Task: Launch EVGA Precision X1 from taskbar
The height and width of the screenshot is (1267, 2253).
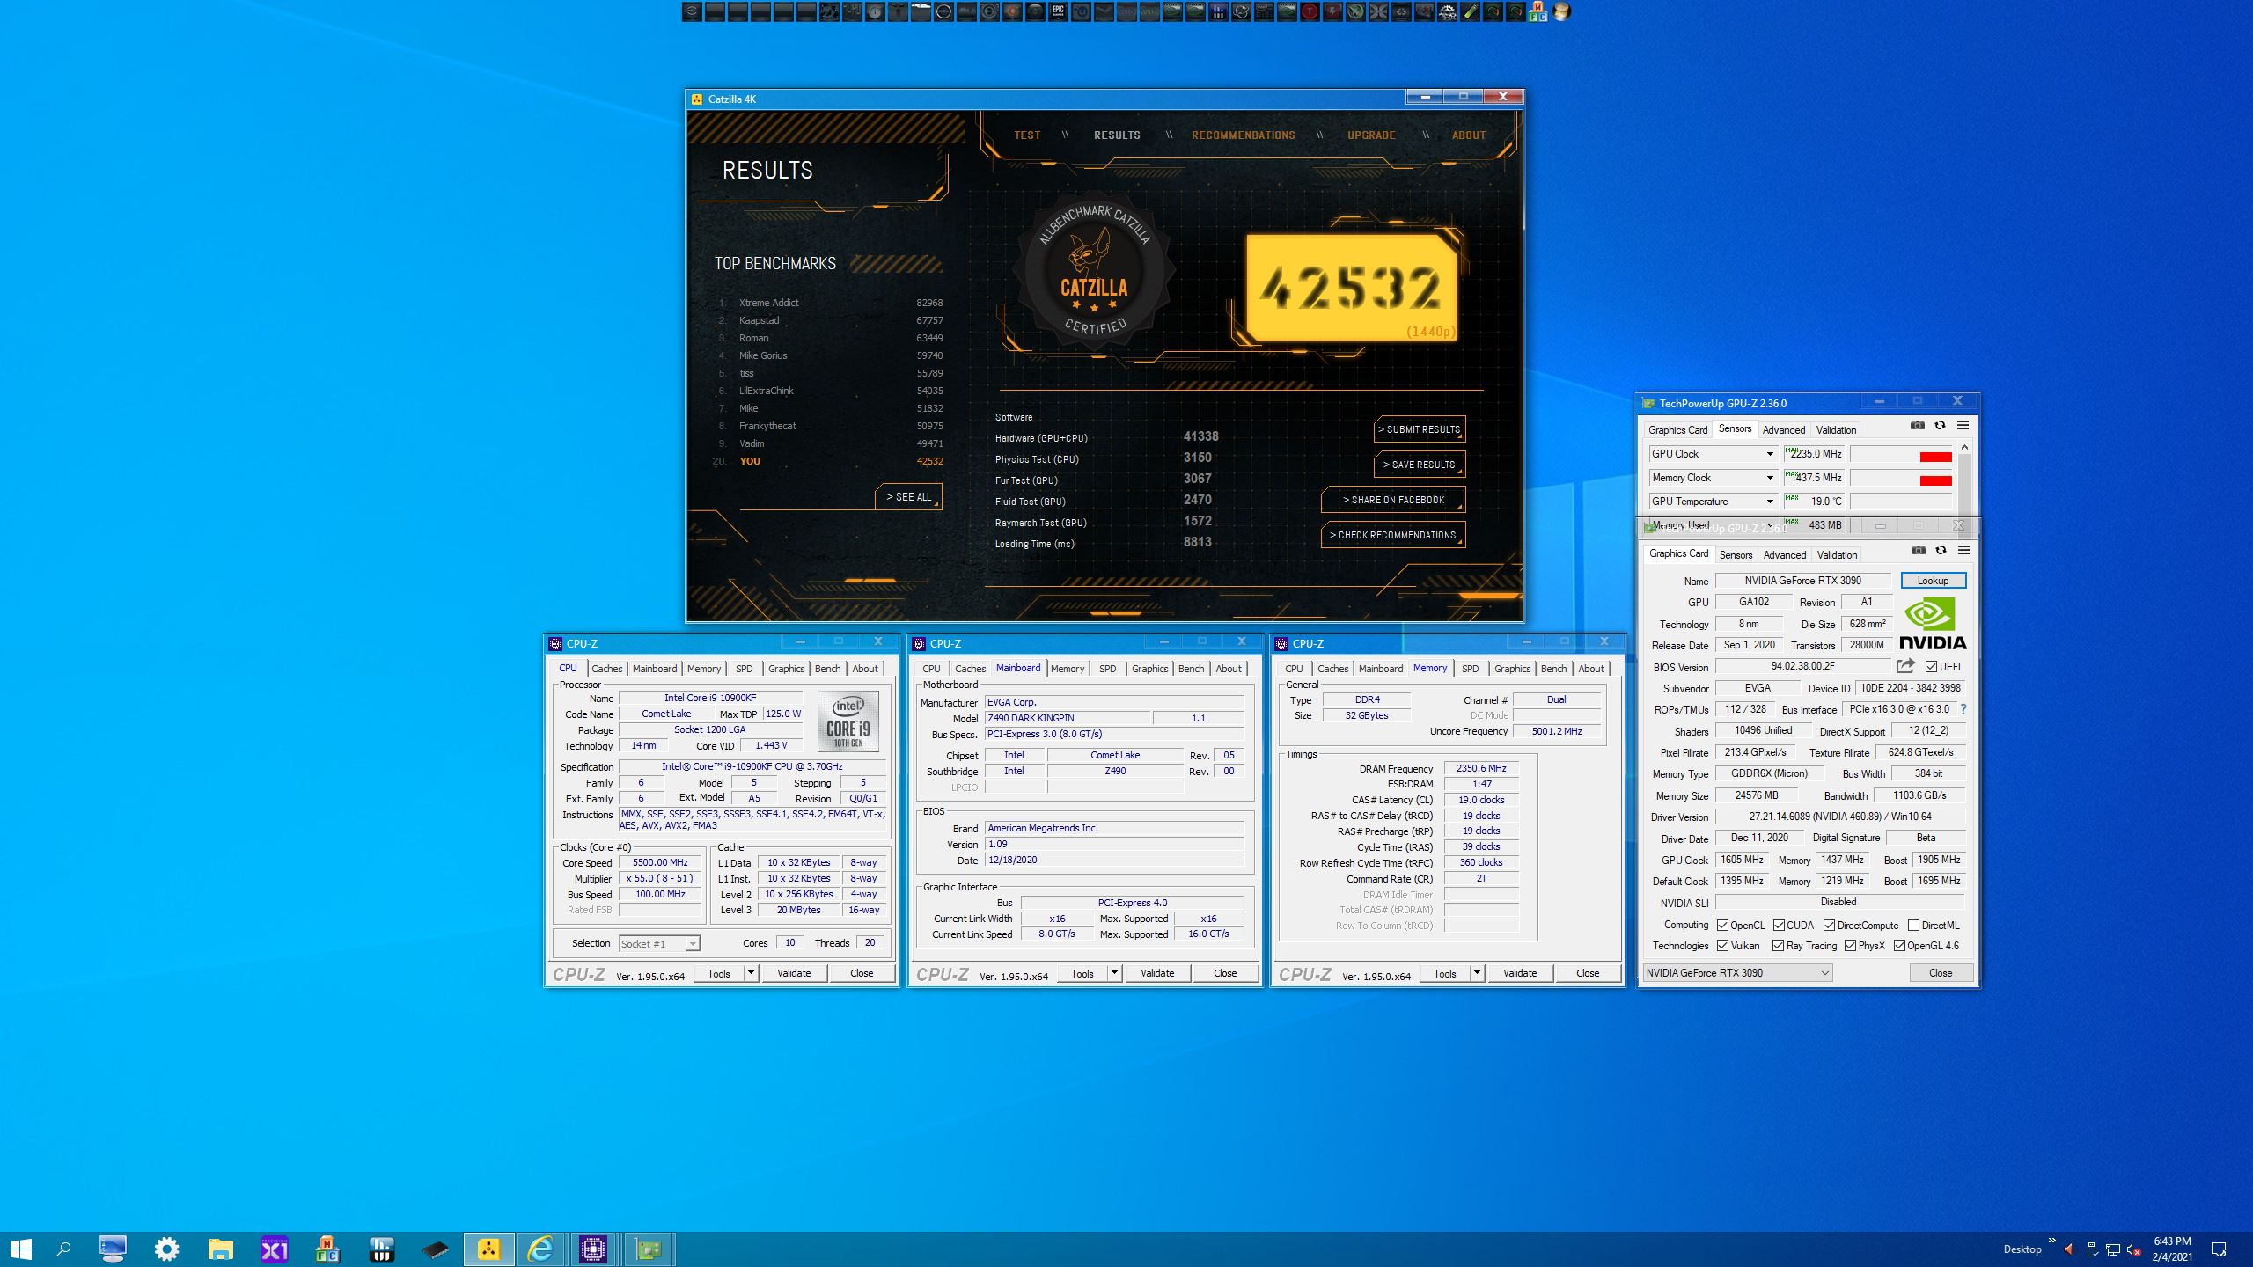Action: click(274, 1249)
